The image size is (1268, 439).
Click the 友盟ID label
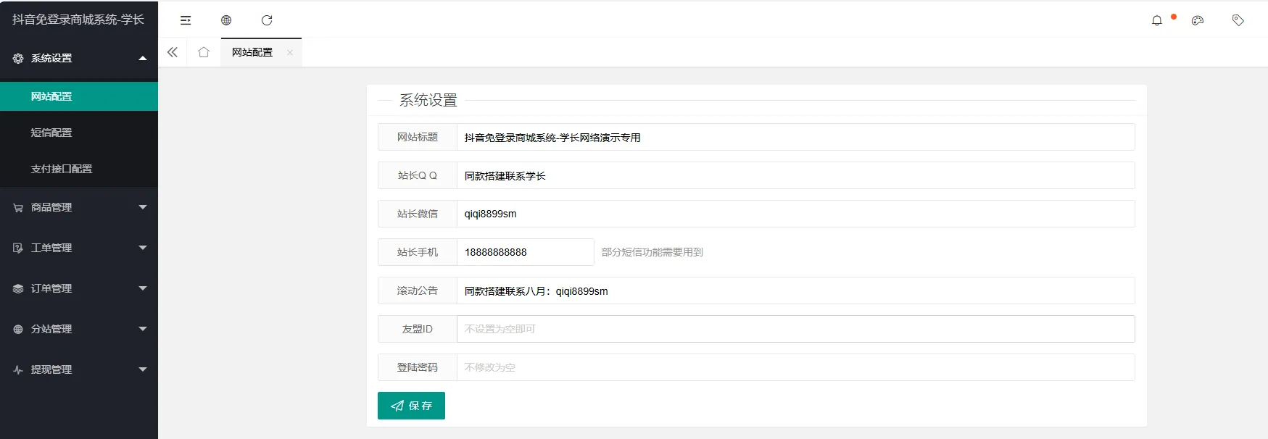coord(418,329)
